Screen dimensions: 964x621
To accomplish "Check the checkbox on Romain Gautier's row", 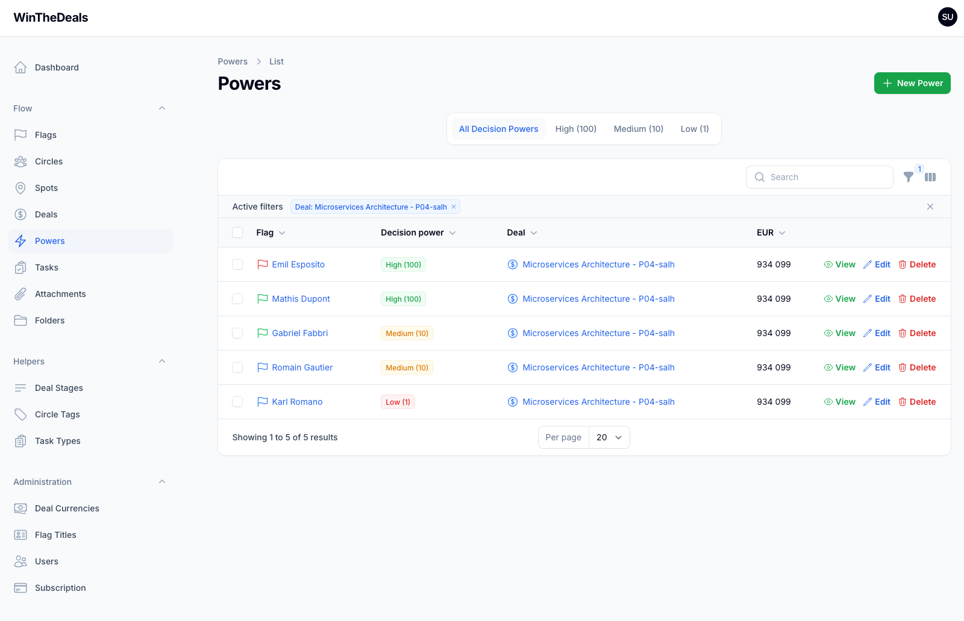I will coord(237,367).
